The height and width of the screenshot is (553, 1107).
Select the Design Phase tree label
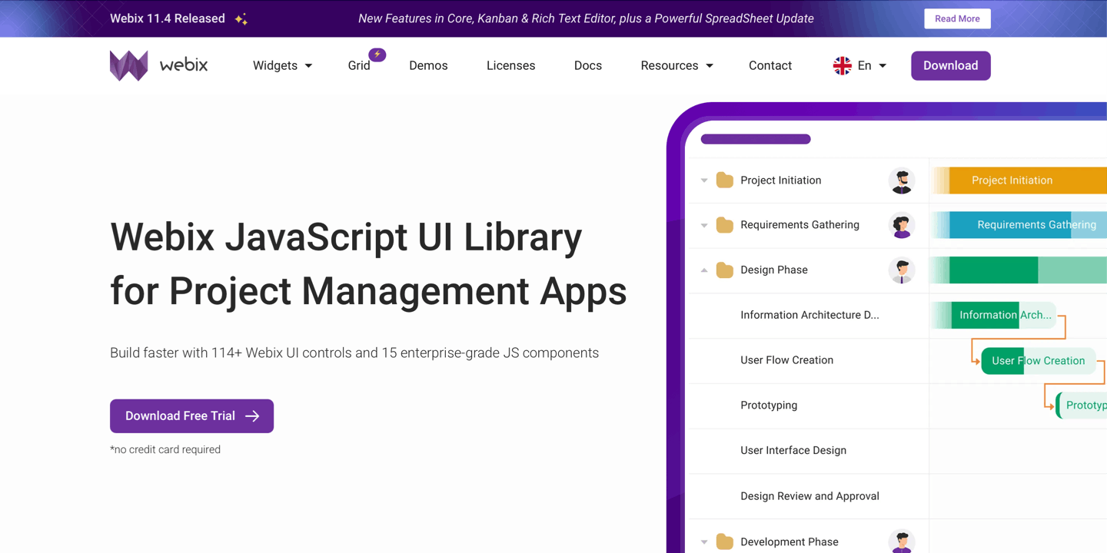773,270
